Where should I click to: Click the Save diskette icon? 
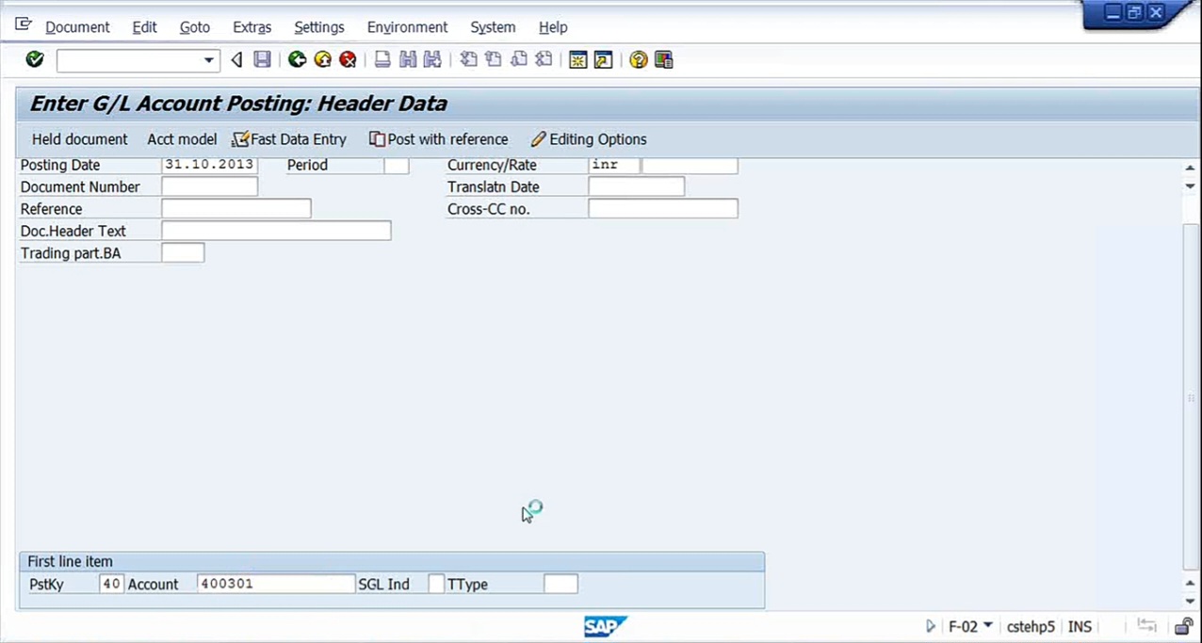(x=262, y=60)
